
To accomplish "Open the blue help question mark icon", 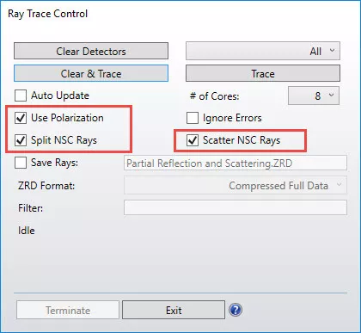I will click(x=236, y=310).
